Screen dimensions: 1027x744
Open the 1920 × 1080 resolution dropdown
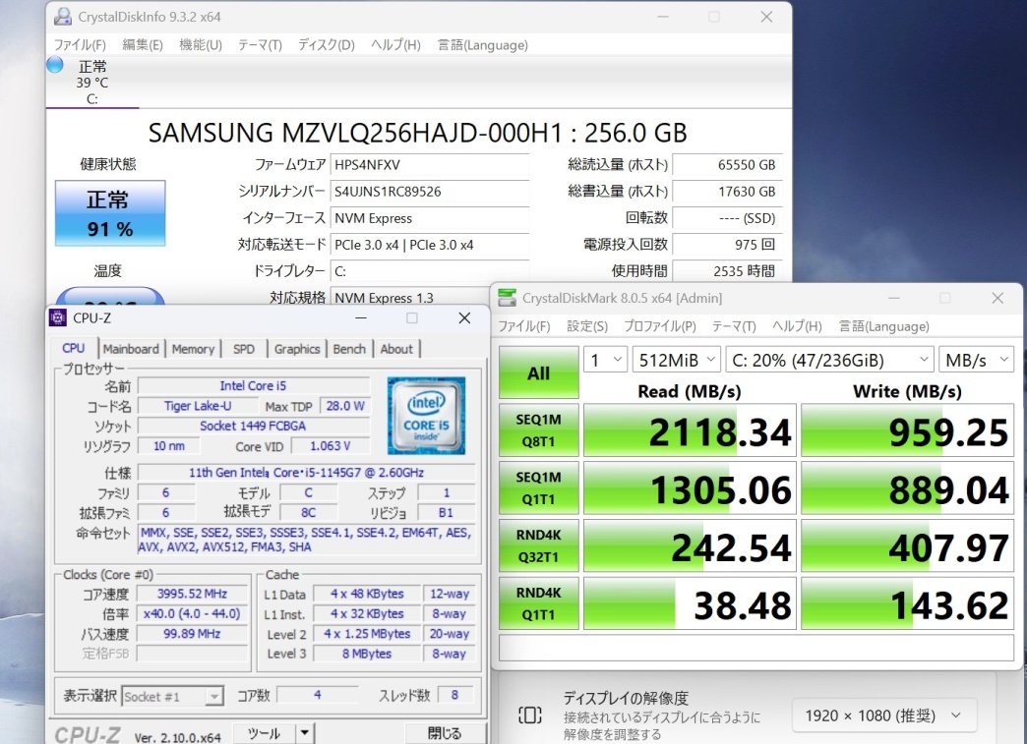click(884, 715)
